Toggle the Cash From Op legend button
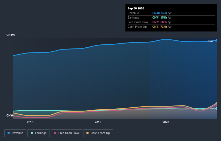221x141 pixels. click(98, 133)
